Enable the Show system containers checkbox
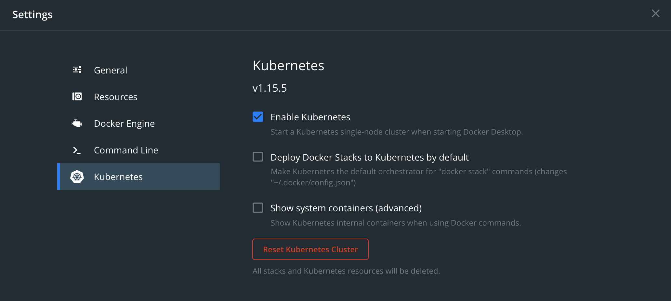This screenshot has width=671, height=301. point(258,208)
